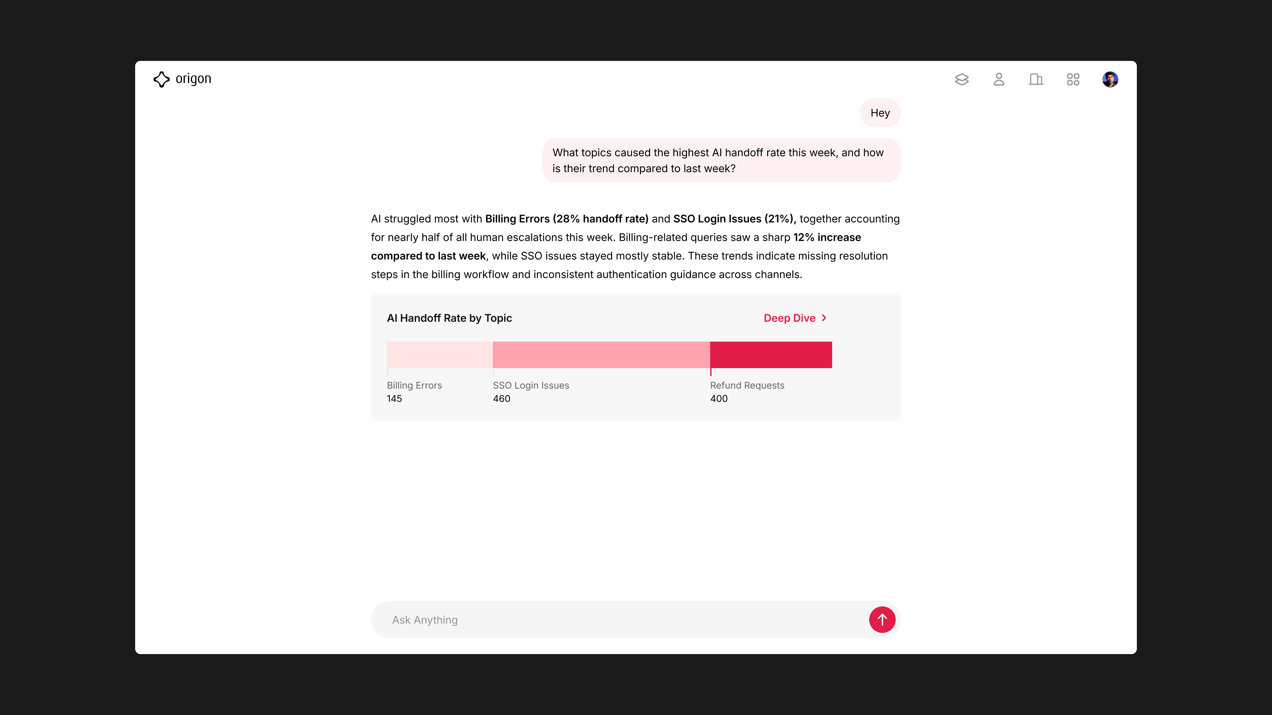Click the chevron next to Deep Dive
This screenshot has width=1272, height=715.
pos(824,318)
